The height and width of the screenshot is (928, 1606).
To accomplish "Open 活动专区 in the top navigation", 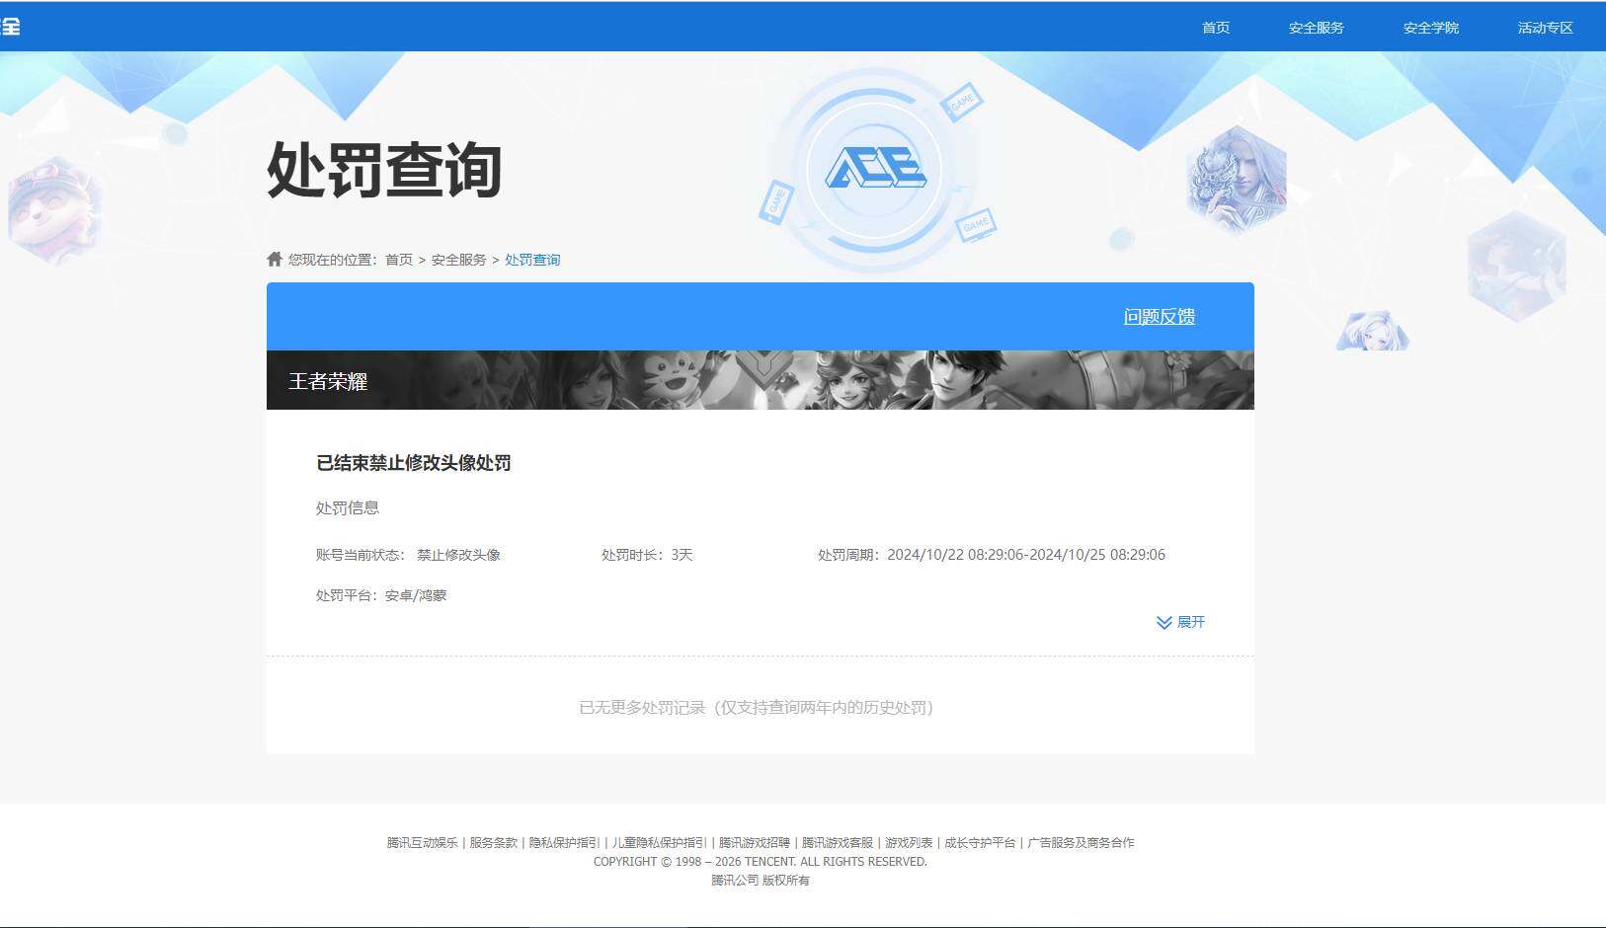I will coord(1545,28).
